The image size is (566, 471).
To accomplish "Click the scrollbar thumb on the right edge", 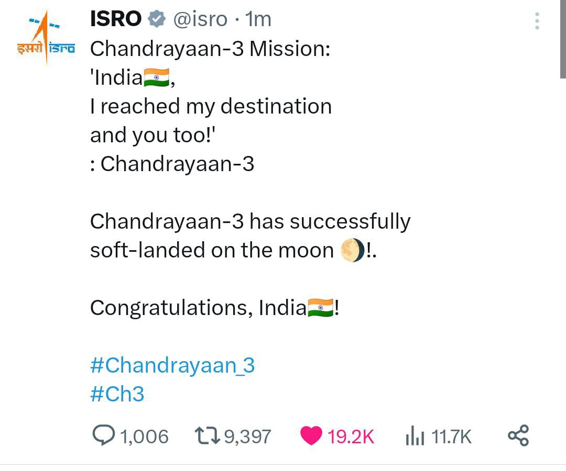I will tap(563, 39).
